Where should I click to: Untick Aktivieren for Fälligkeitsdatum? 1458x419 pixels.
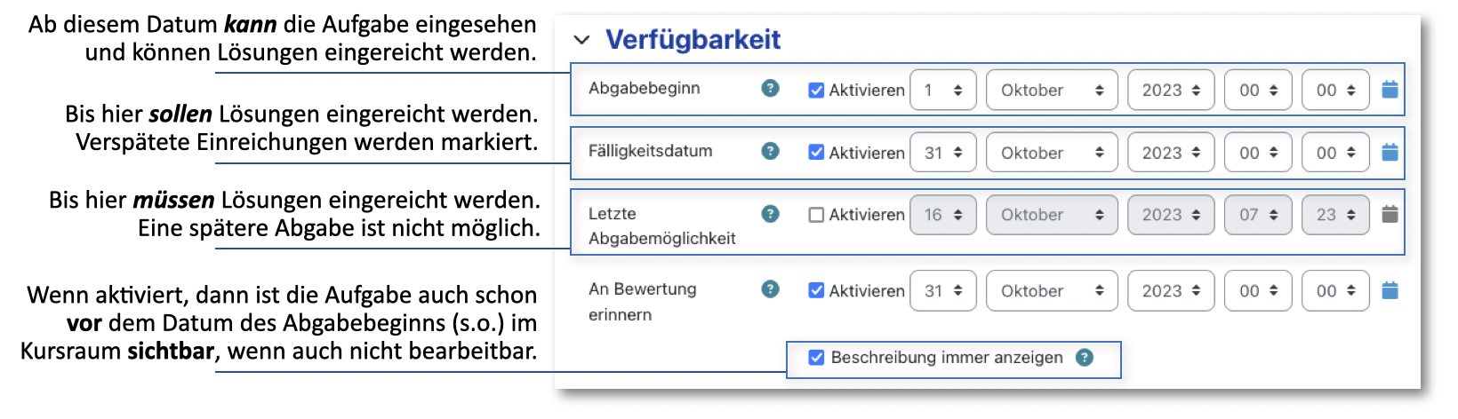(816, 153)
